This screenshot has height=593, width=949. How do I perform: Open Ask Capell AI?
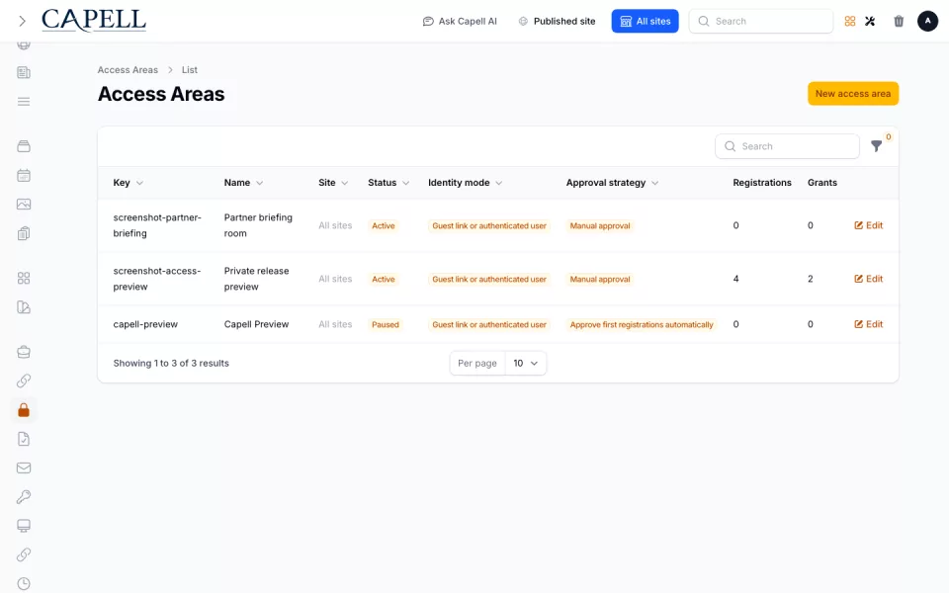point(460,21)
